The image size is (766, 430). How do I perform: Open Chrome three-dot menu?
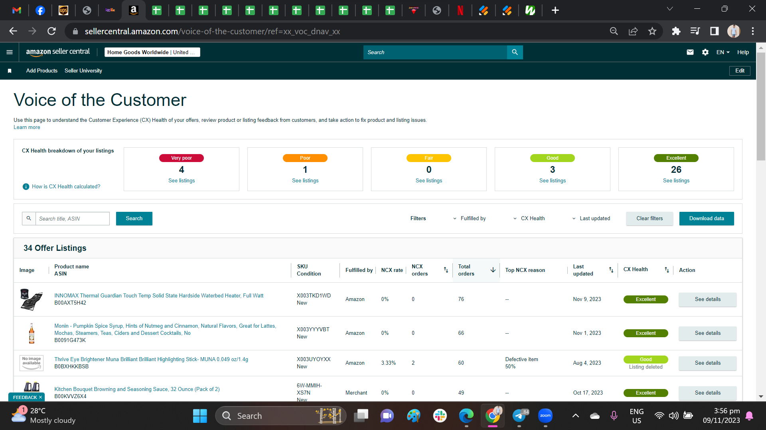(x=753, y=31)
